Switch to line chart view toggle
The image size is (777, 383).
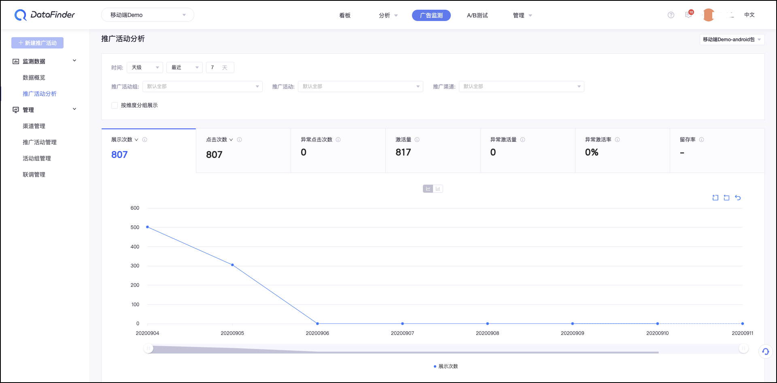(428, 189)
